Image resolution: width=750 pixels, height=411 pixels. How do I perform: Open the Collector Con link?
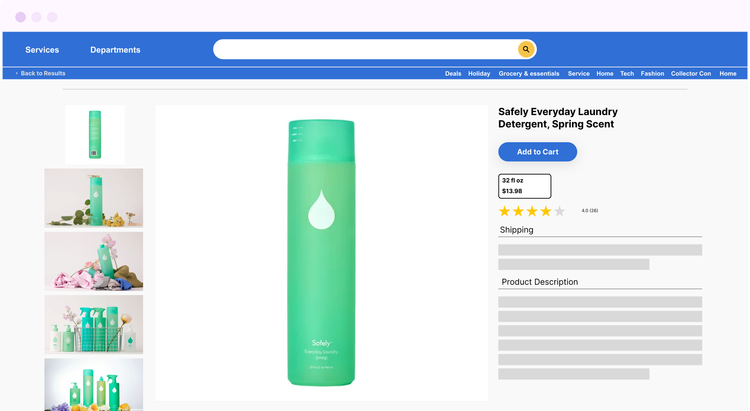tap(691, 74)
